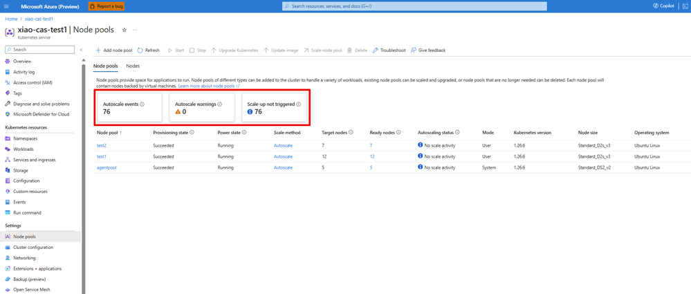Image resolution: width=691 pixels, height=294 pixels.
Task: Open Networking in the sidebar
Action: pos(24,258)
